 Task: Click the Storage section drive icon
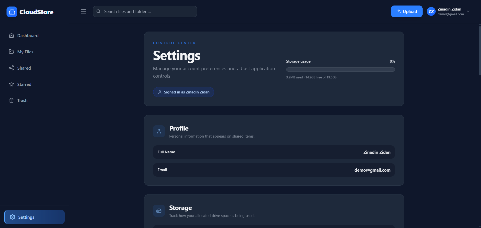pos(159,211)
